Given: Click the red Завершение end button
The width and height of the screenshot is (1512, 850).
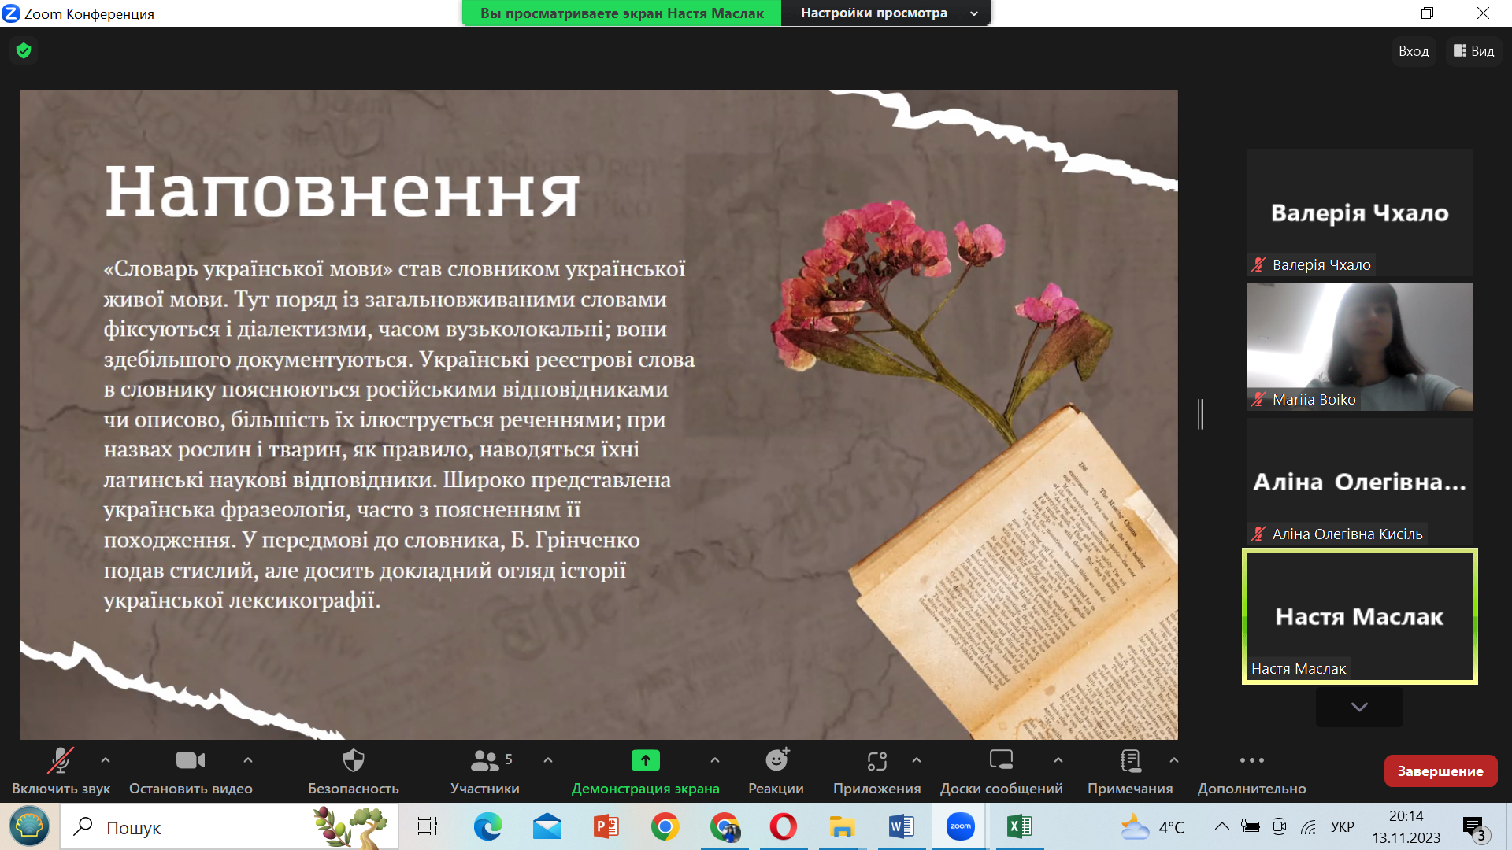Looking at the screenshot, I should click(1440, 771).
